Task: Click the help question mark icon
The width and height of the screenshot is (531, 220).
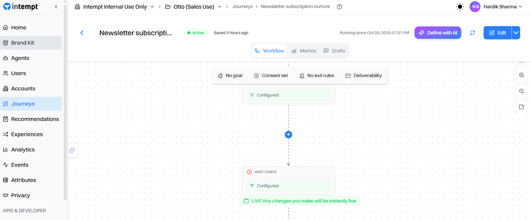Action: click(x=339, y=7)
